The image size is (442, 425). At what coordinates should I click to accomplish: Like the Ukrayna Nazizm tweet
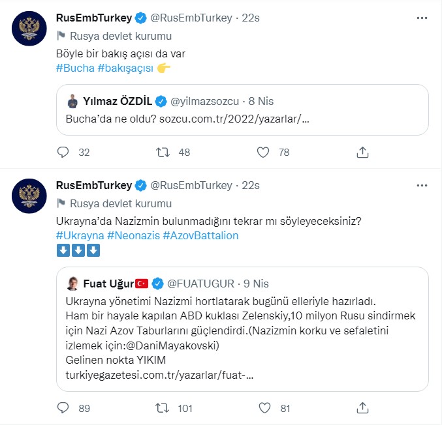[263, 407]
